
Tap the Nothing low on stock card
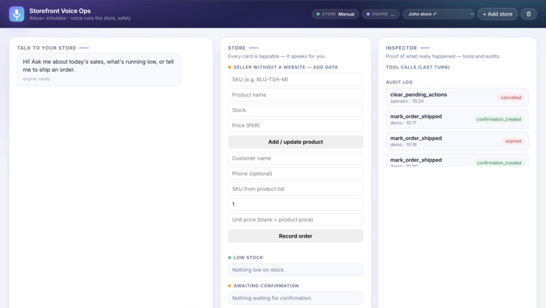(295, 269)
